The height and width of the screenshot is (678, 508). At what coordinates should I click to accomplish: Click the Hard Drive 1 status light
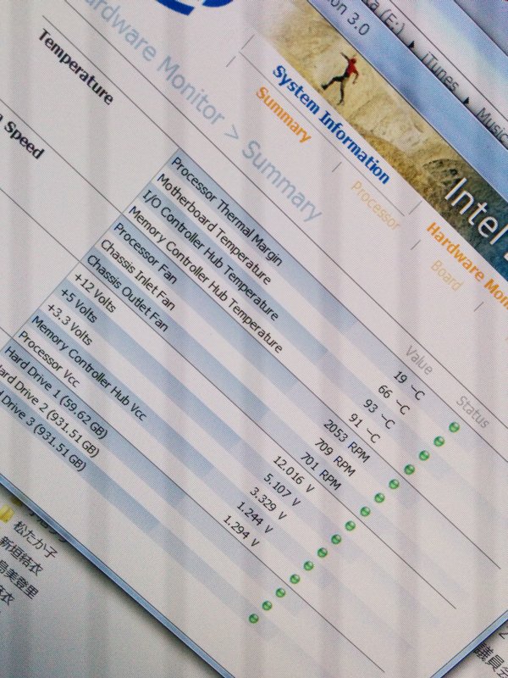coord(280,592)
